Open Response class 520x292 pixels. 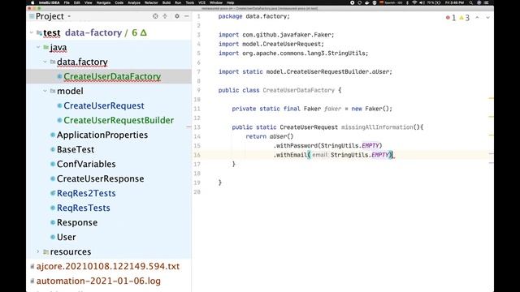(x=77, y=222)
